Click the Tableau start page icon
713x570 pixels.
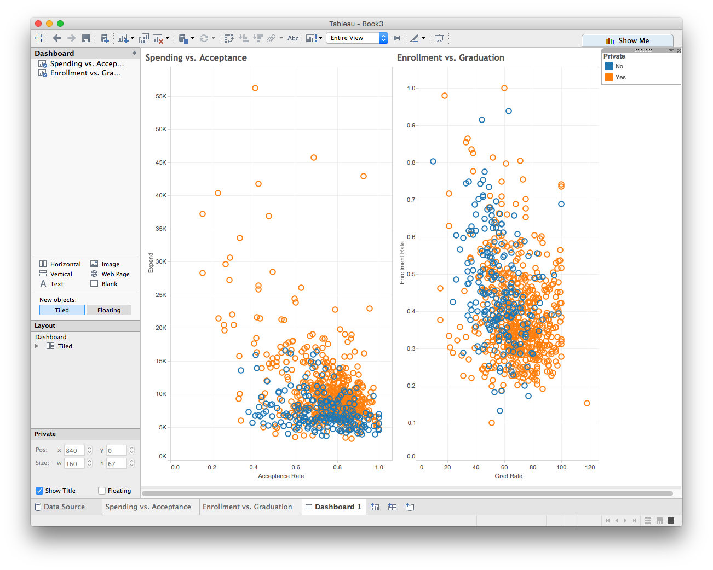coord(39,38)
